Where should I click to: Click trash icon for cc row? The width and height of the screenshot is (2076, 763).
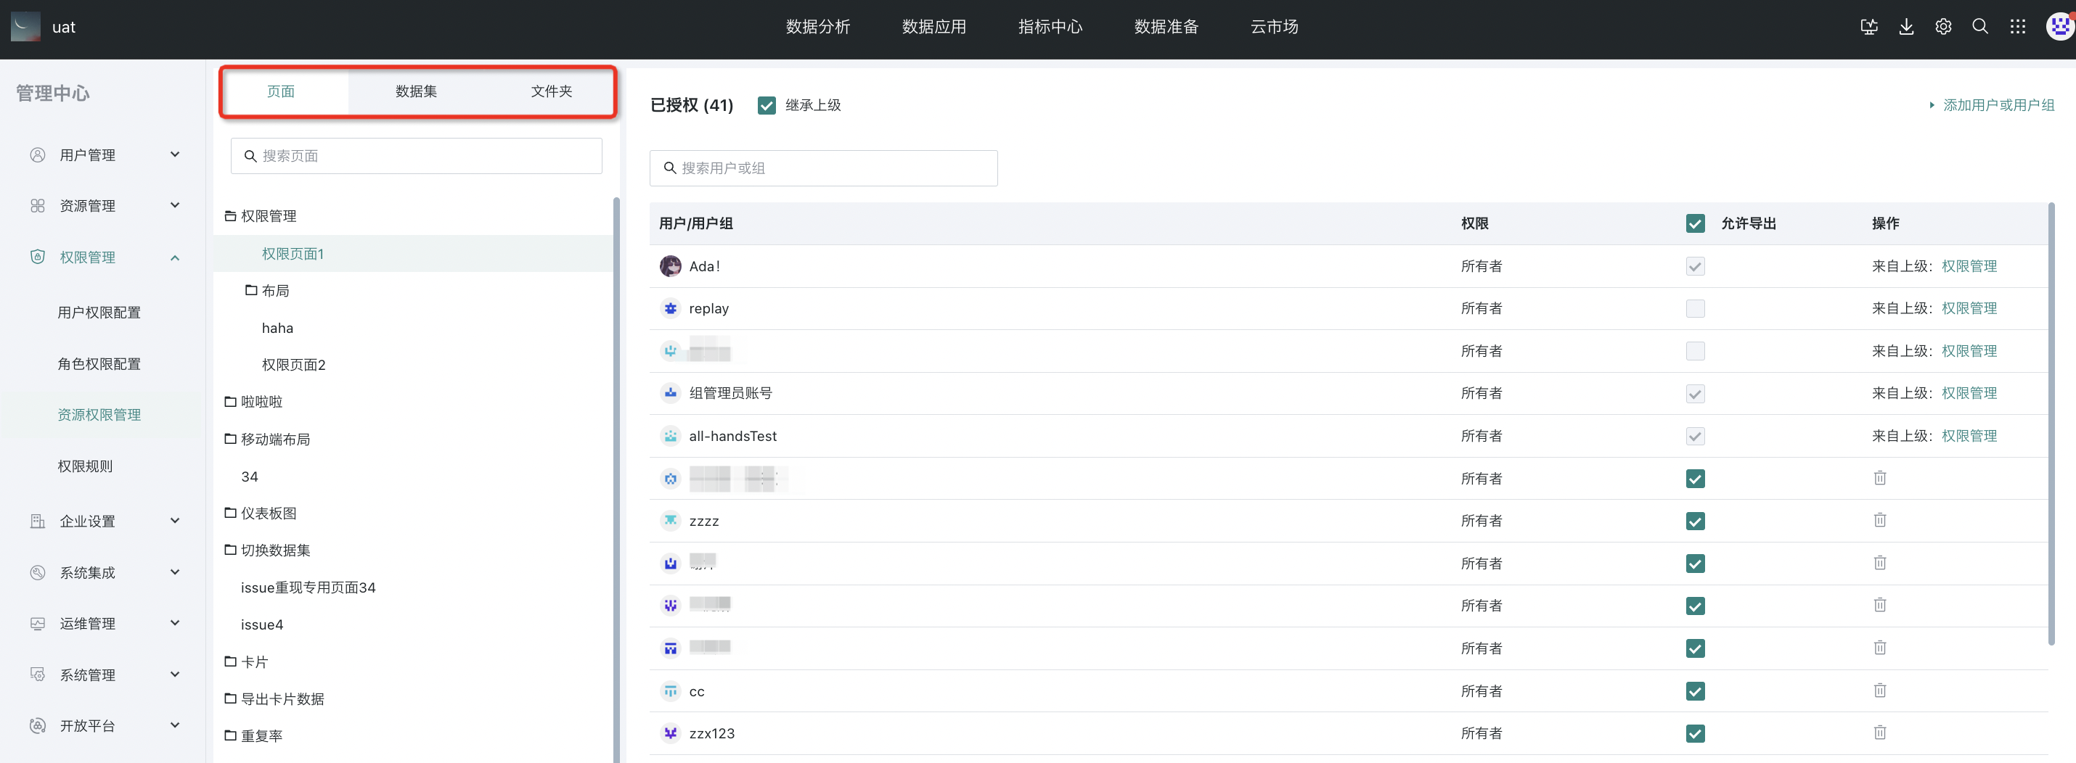point(1879,690)
